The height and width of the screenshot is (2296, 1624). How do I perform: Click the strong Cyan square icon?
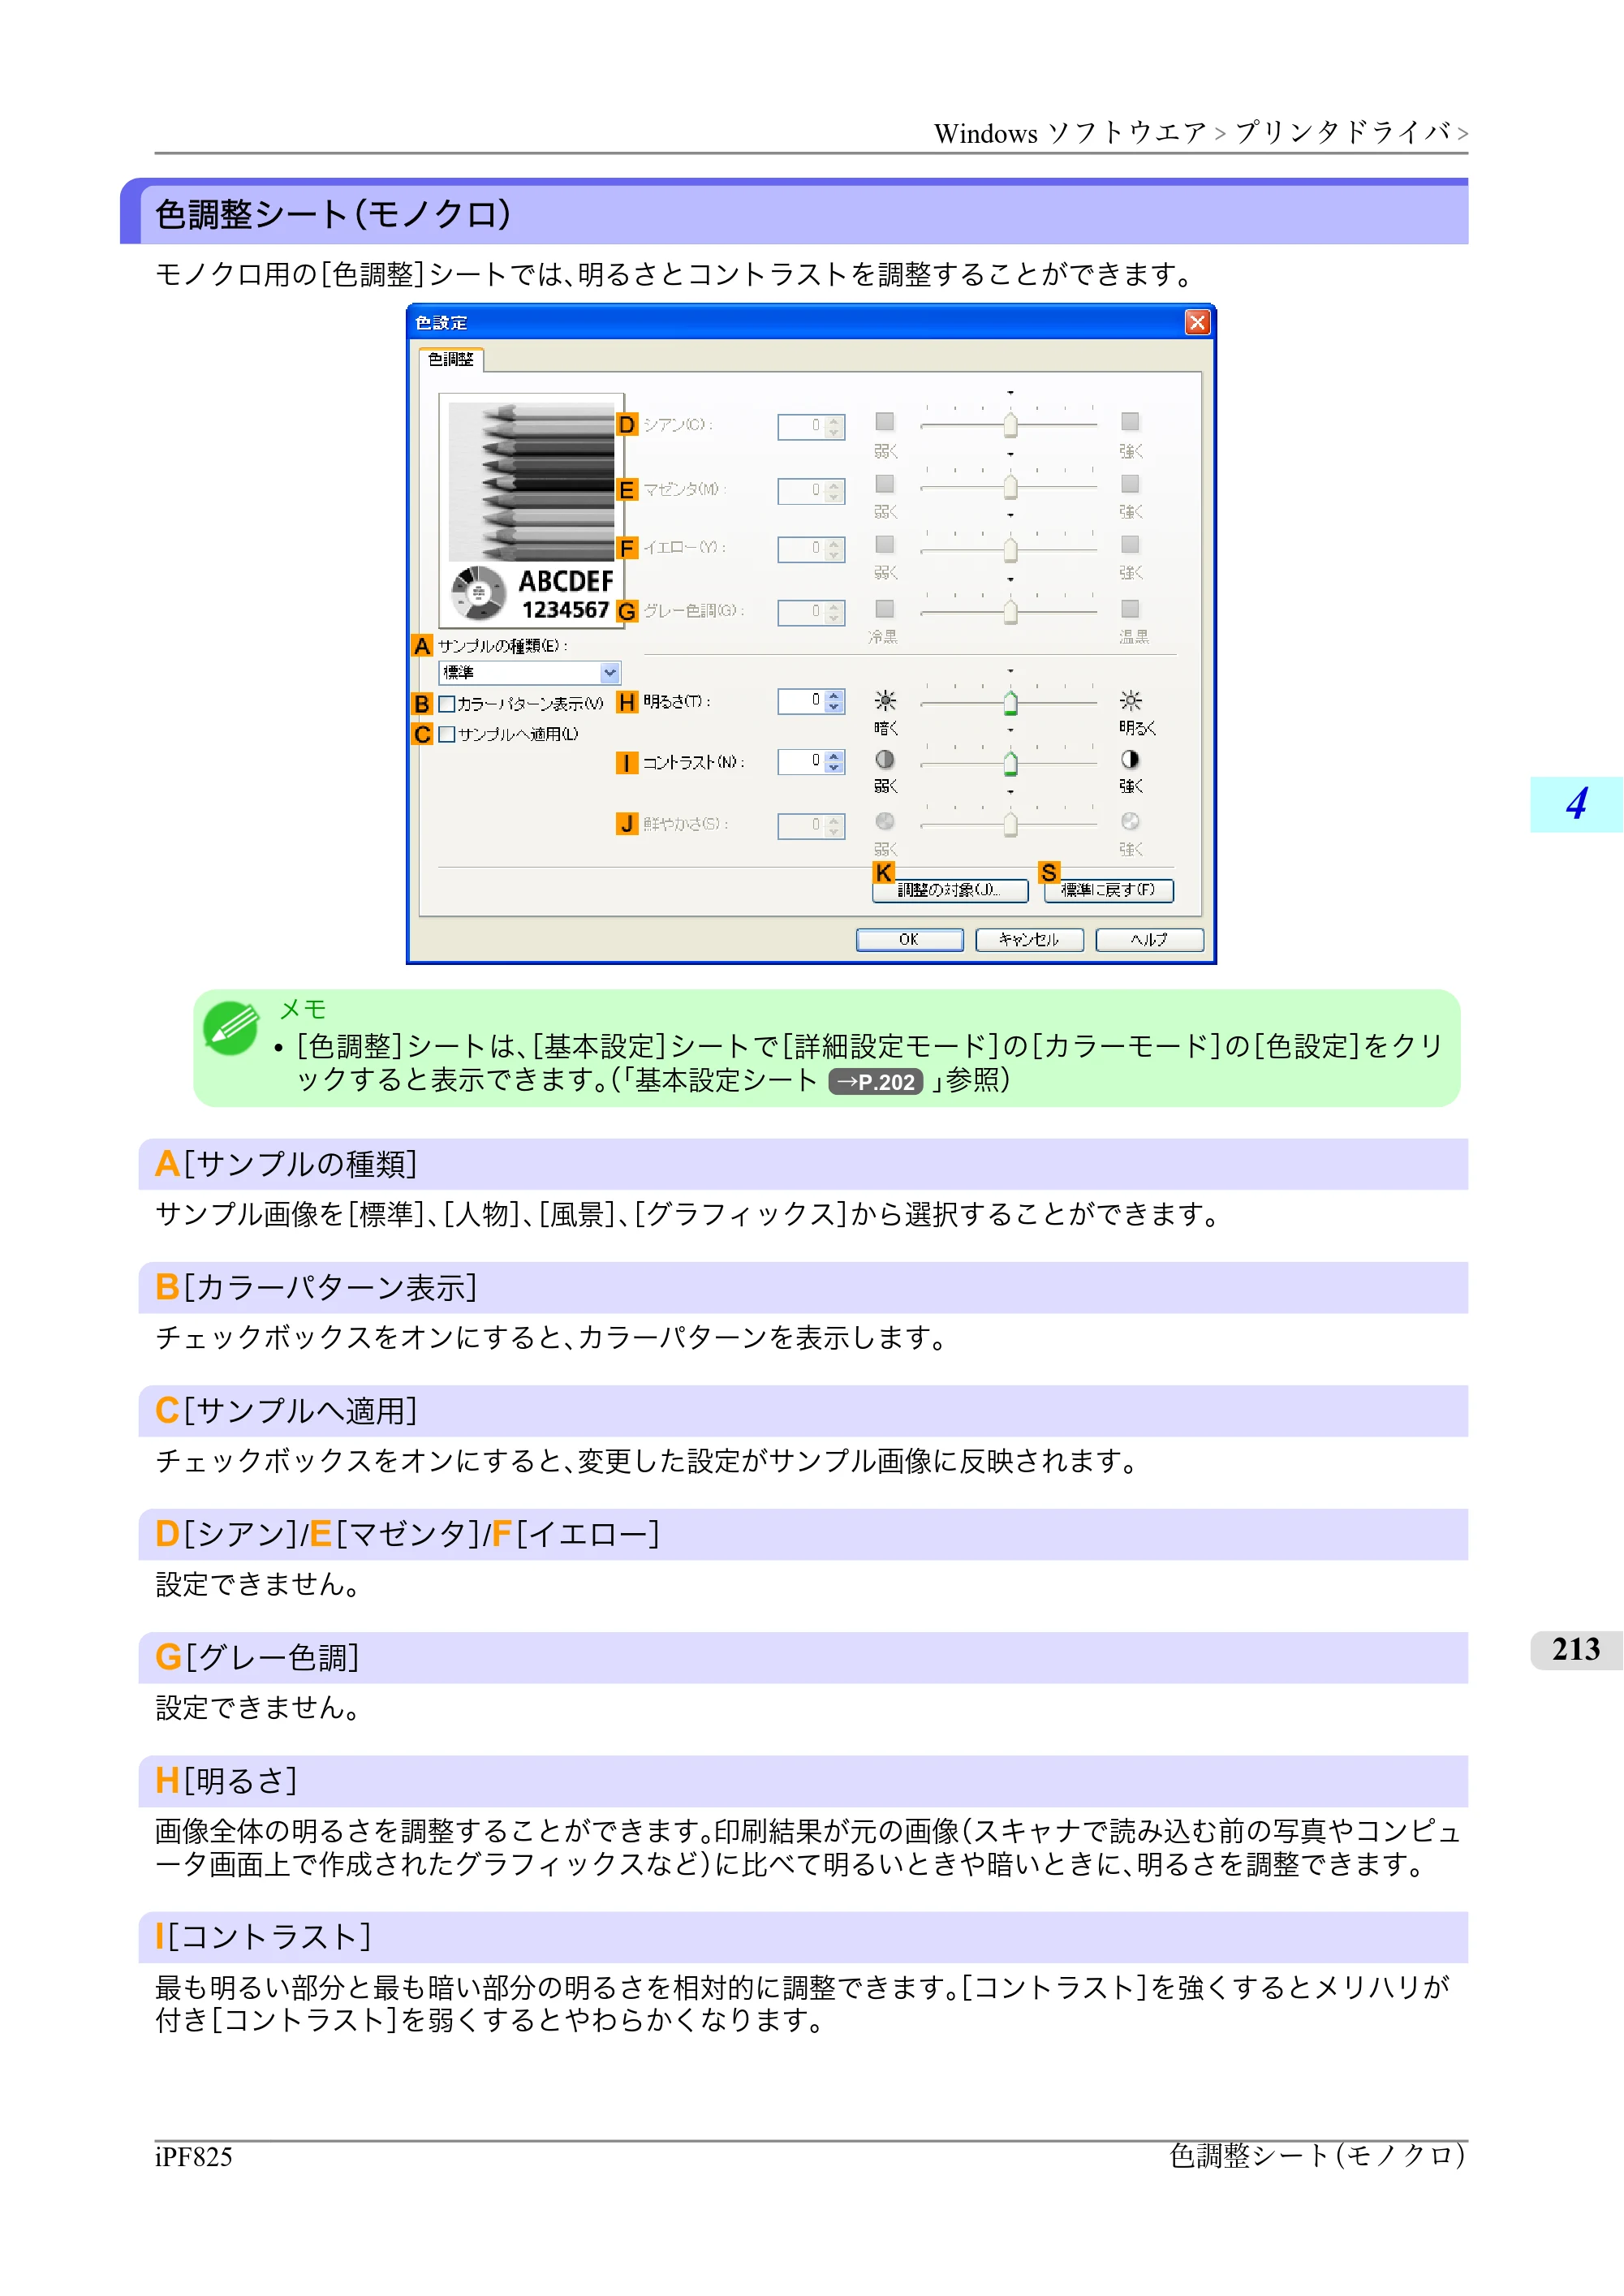(x=1130, y=422)
